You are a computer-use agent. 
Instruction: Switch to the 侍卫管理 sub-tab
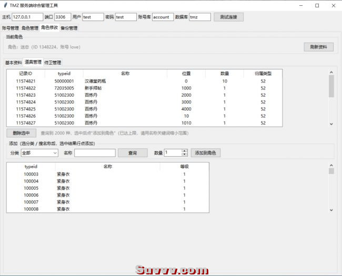coord(53,63)
